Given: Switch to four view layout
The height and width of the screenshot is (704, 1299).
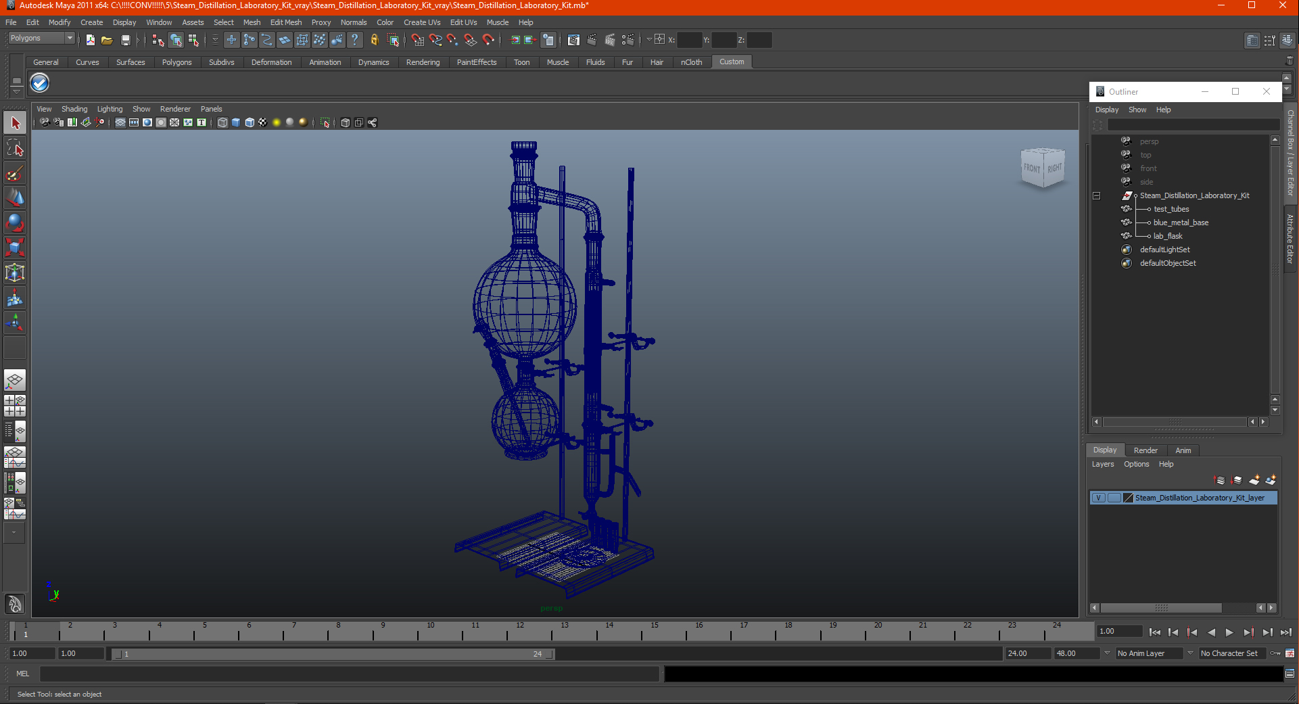Looking at the screenshot, I should 15,406.
